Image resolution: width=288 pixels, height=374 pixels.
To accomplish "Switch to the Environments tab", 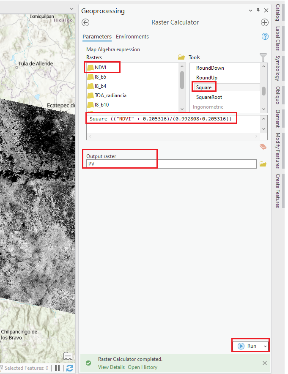I will click(132, 37).
